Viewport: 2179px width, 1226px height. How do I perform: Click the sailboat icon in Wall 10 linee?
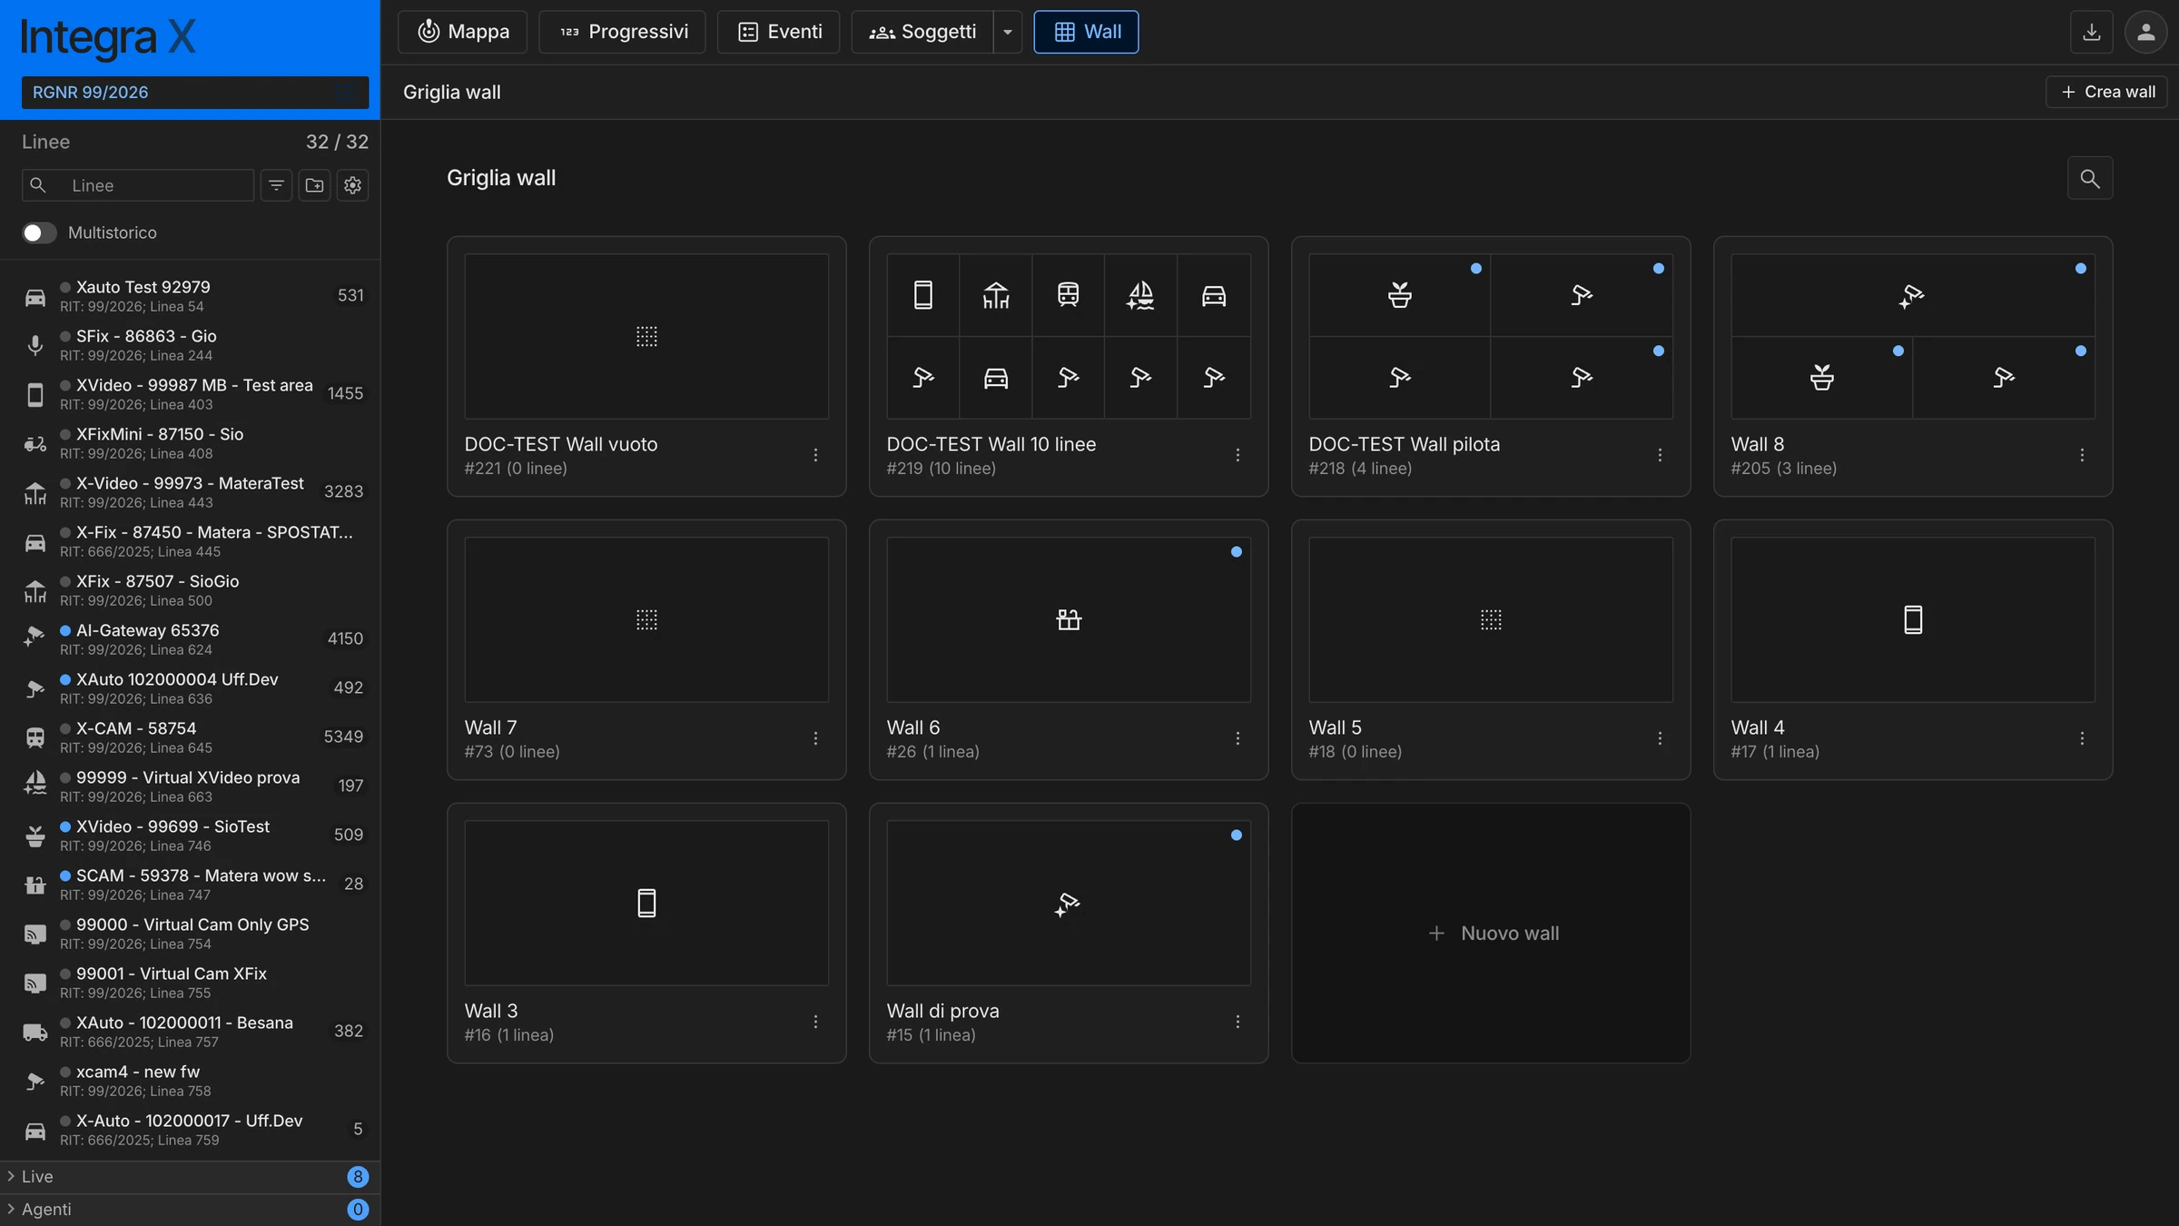coord(1140,295)
